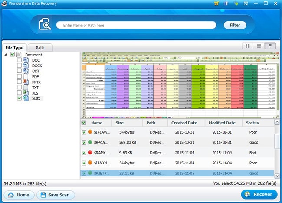Click the Recover button
This screenshot has height=203, width=282.
coord(259,194)
